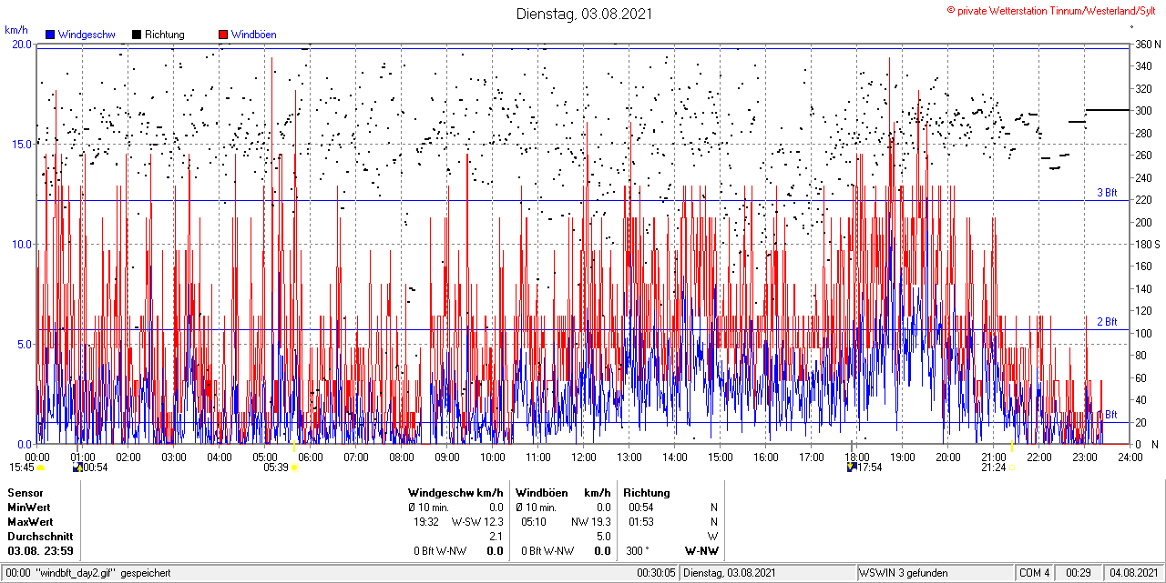
Task: Click the Richtung column header in table
Action: [x=647, y=493]
